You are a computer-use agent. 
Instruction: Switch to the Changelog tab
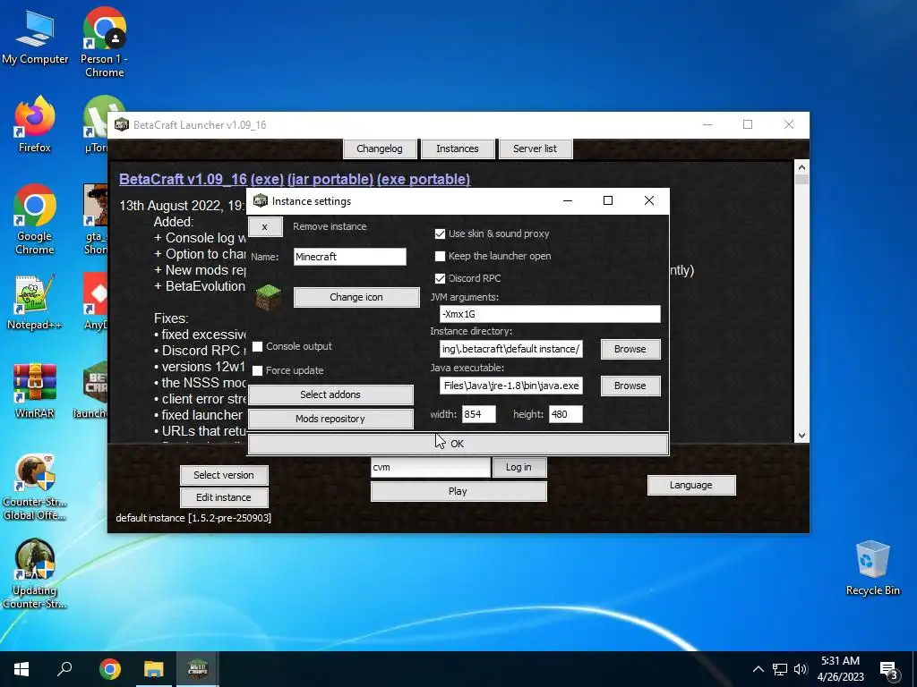point(380,148)
